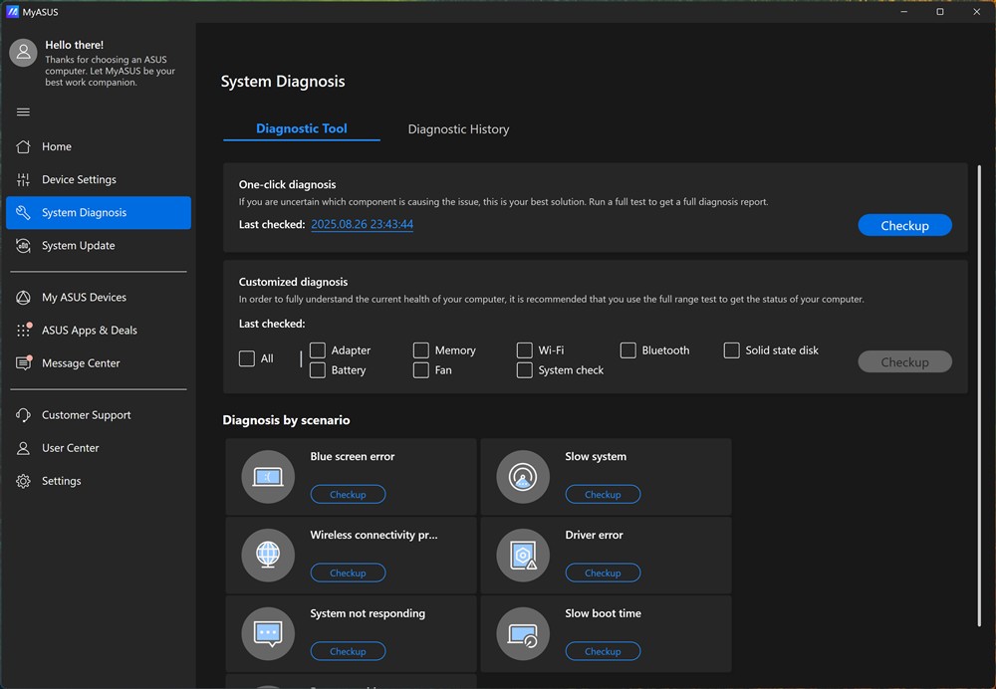Start Checkup for Blue screen error
The image size is (996, 689).
(x=348, y=495)
